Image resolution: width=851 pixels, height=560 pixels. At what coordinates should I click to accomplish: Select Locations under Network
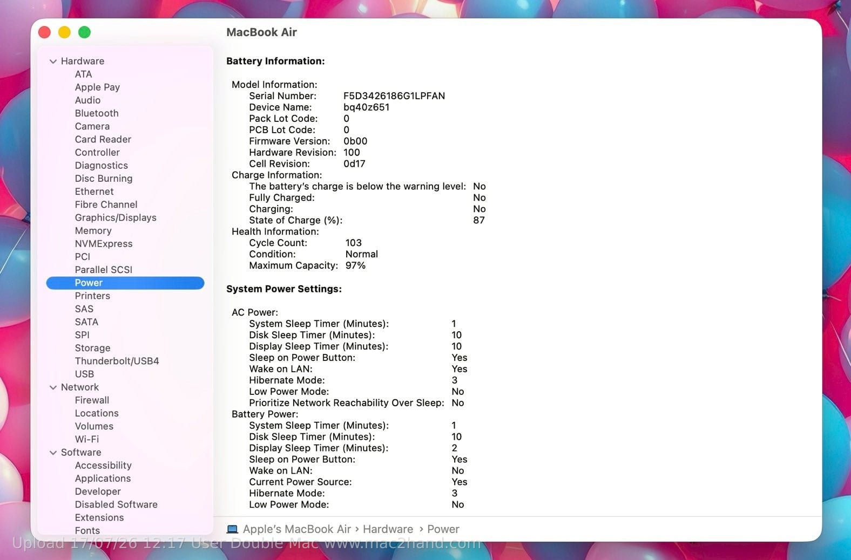tap(97, 413)
